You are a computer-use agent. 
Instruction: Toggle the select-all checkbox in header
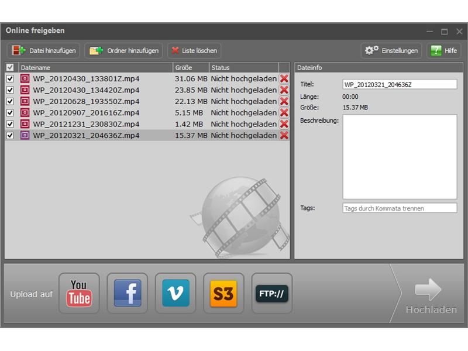(x=10, y=67)
